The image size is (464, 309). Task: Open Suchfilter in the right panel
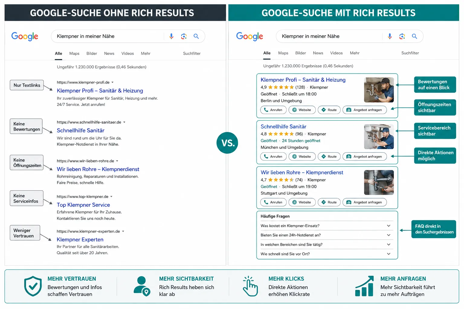pos(410,53)
